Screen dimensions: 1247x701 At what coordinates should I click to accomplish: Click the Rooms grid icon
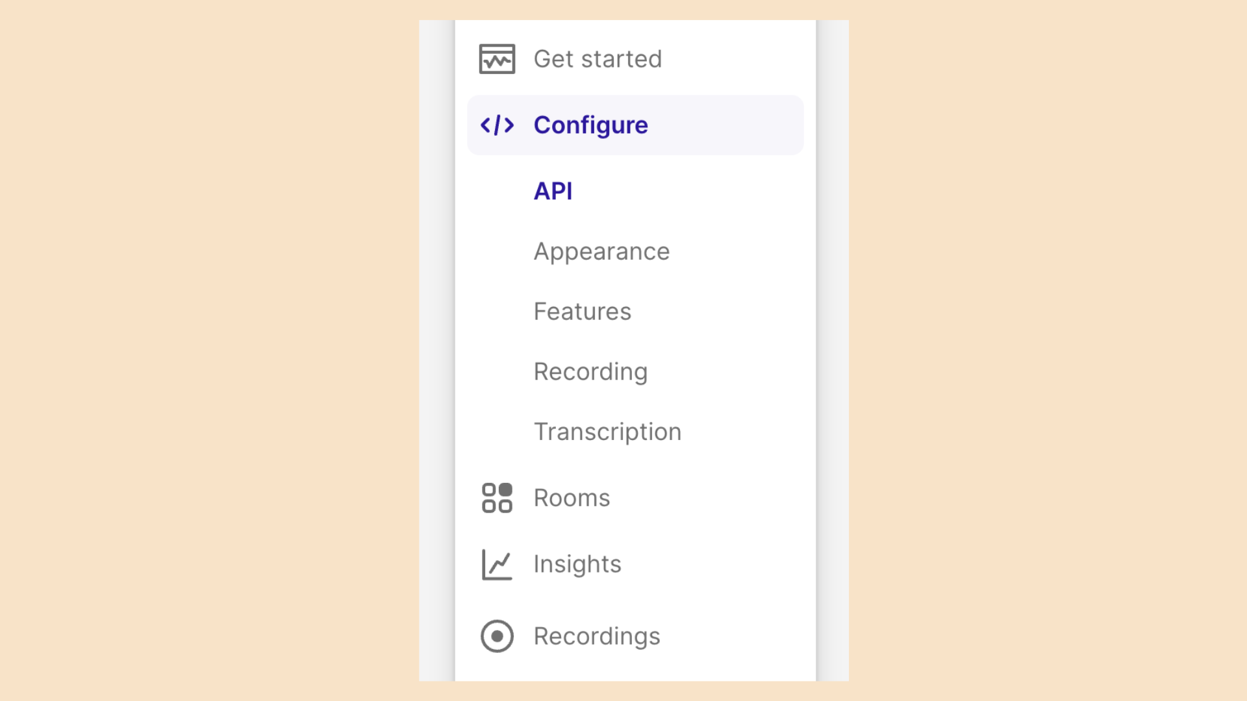pos(497,498)
